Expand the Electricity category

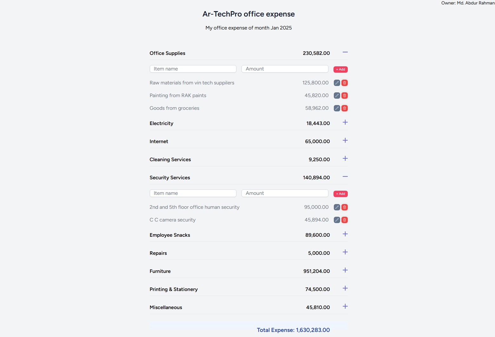pos(345,122)
